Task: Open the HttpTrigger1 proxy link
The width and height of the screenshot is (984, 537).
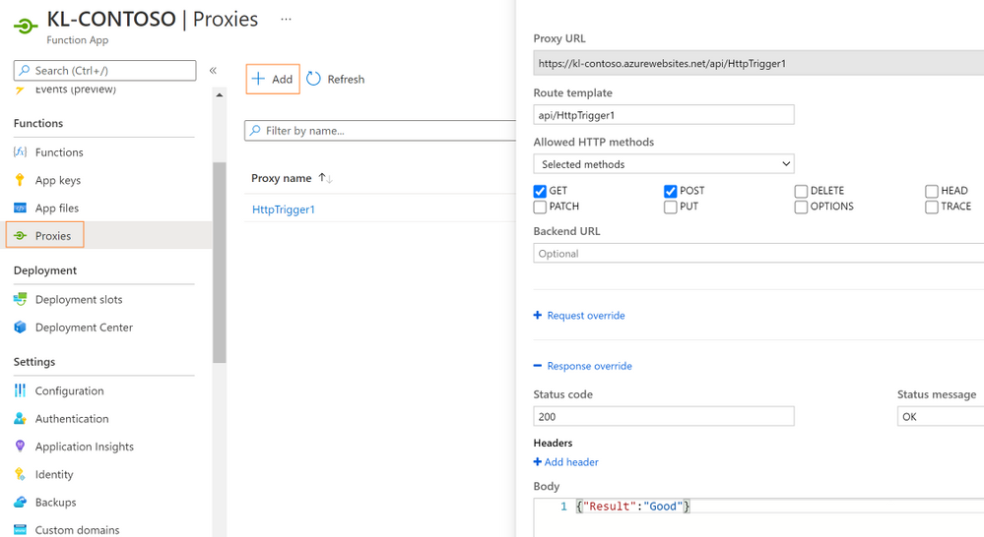Action: click(x=283, y=209)
